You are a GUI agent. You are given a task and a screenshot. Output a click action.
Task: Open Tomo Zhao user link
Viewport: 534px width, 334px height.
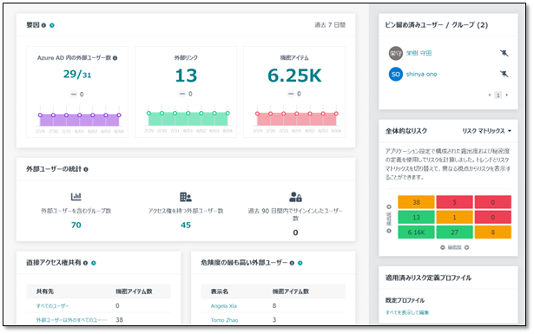click(224, 320)
